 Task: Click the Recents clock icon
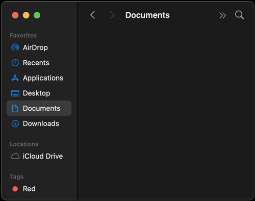click(15, 63)
